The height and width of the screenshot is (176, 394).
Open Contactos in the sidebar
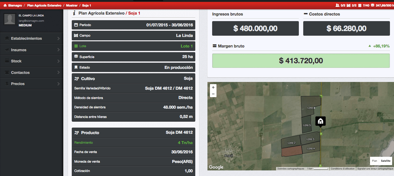pyautogui.click(x=32, y=73)
